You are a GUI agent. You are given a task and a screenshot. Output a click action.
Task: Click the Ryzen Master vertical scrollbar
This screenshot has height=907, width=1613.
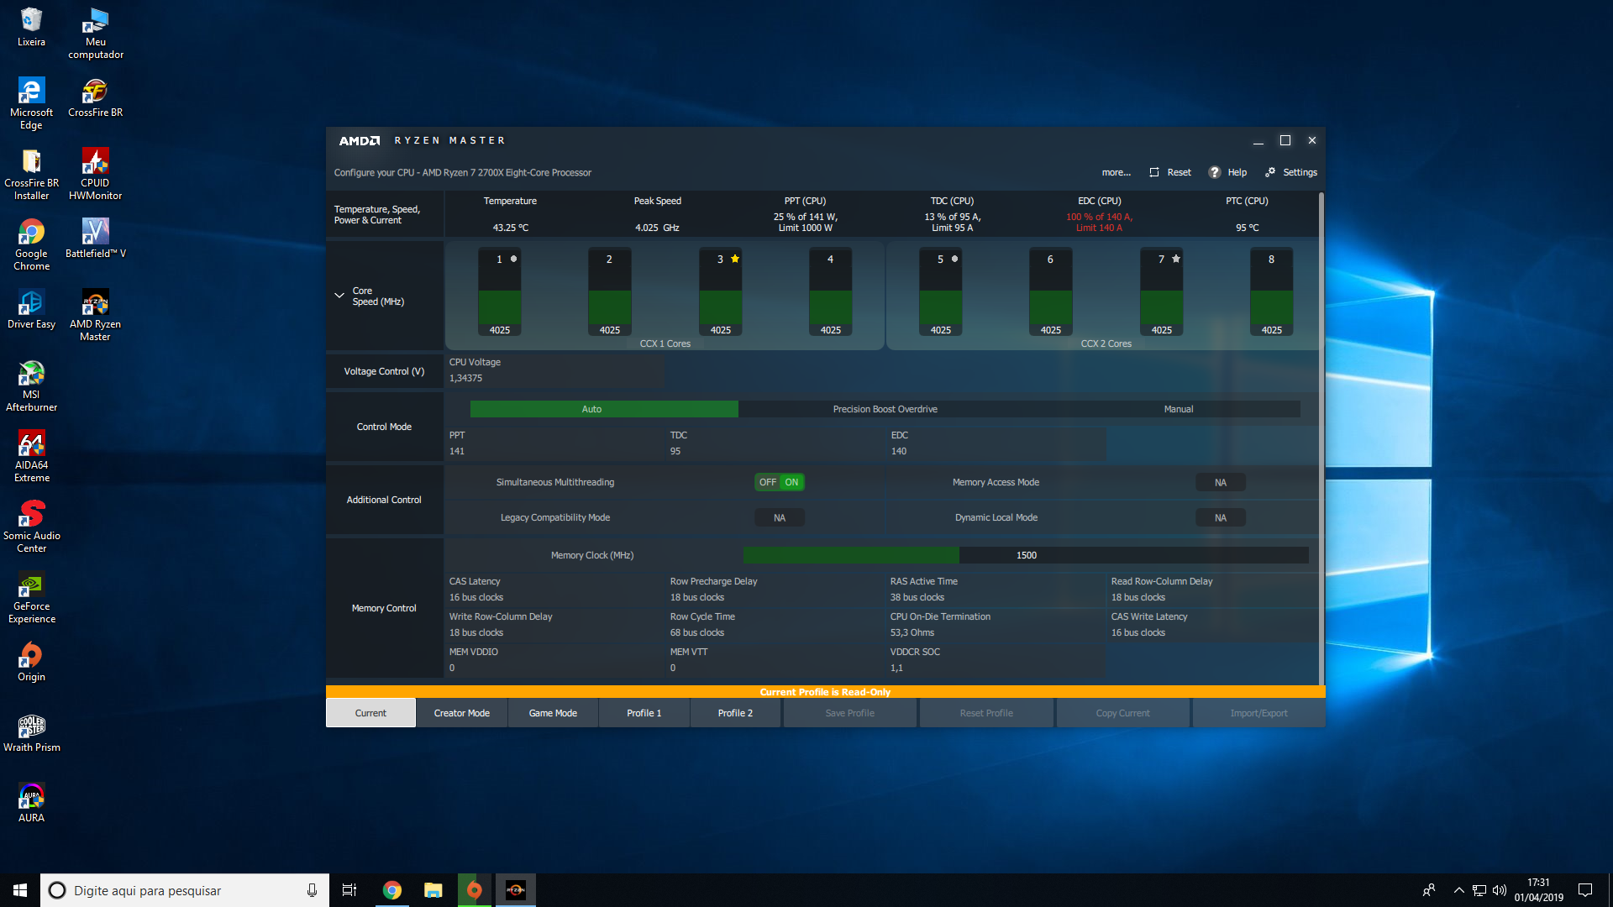pos(1321,437)
